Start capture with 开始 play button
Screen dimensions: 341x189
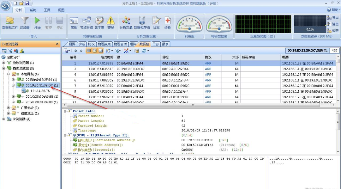[x=37, y=23]
